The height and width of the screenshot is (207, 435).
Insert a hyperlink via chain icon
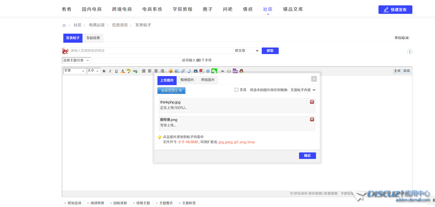[x=135, y=71]
